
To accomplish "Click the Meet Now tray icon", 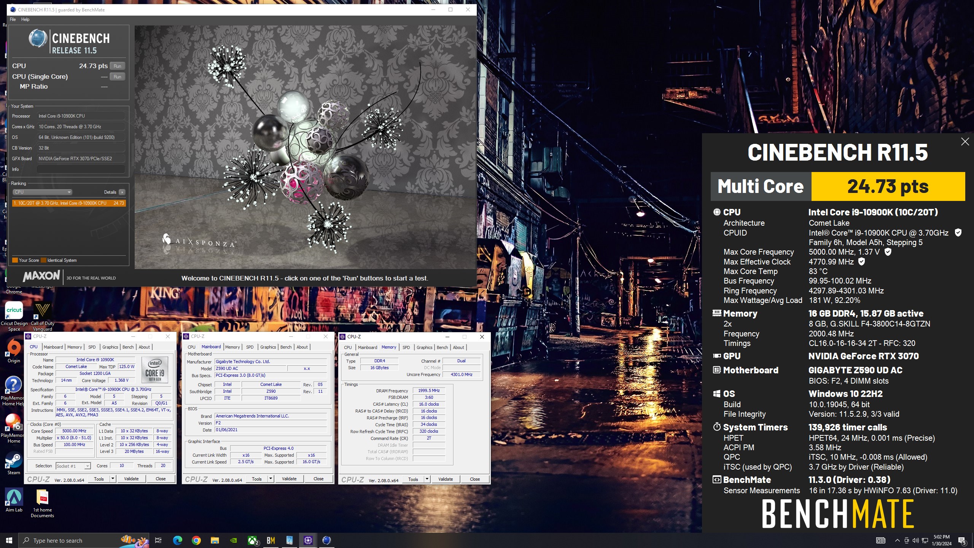I will click(x=907, y=540).
